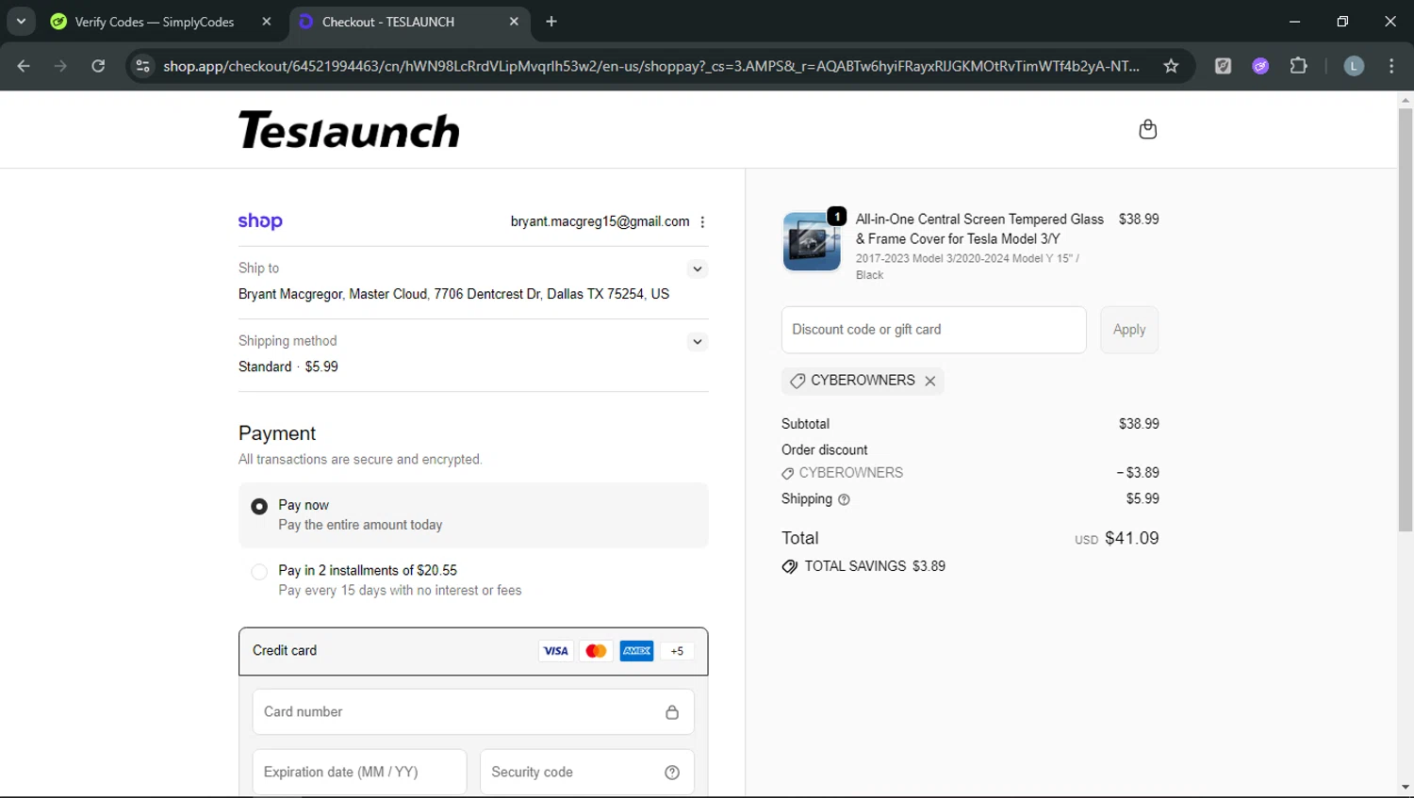Open the browser Extensions puzzle icon
Image resolution: width=1414 pixels, height=798 pixels.
[x=1298, y=66]
